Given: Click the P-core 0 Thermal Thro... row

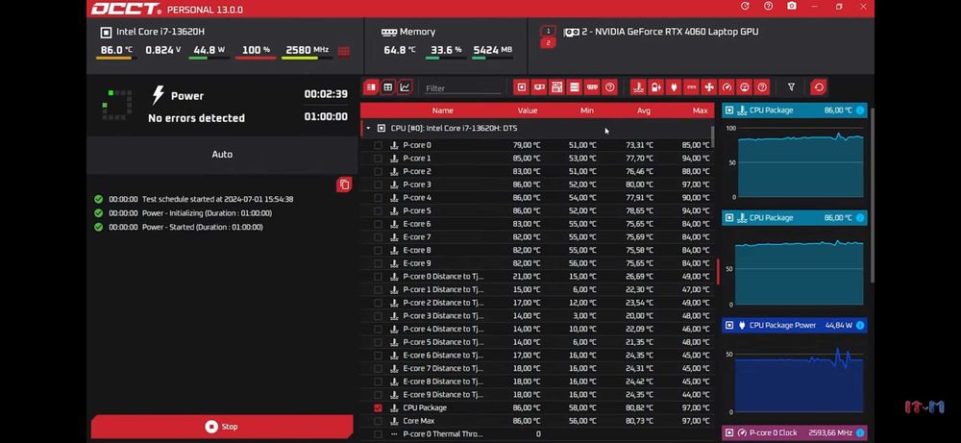Looking at the screenshot, I should click(536, 434).
